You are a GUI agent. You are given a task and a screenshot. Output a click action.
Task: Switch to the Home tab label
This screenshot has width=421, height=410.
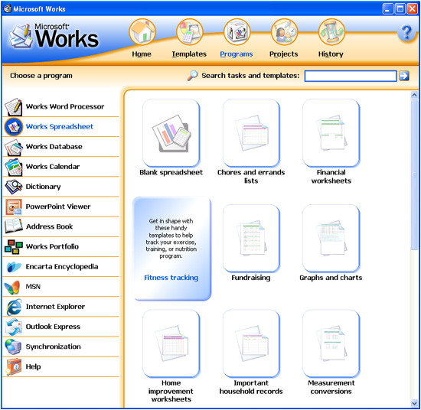tap(142, 54)
